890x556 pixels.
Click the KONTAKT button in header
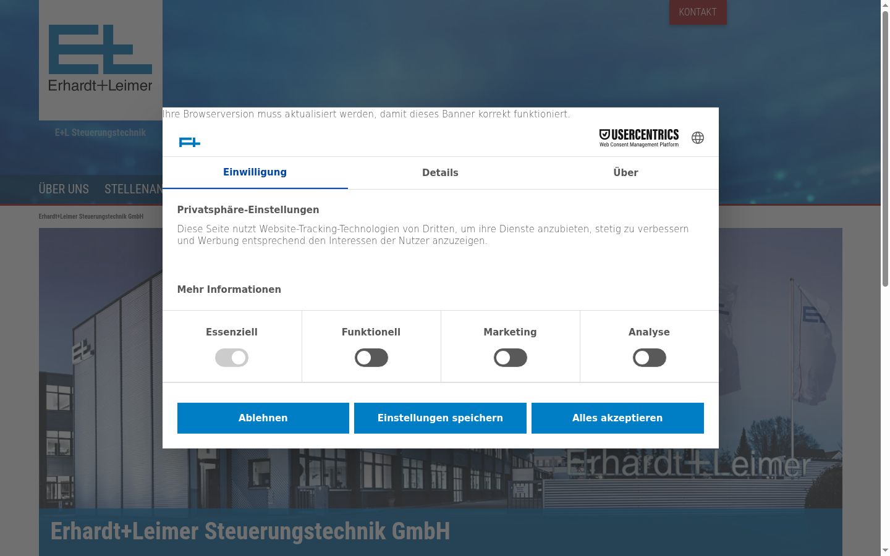[698, 12]
